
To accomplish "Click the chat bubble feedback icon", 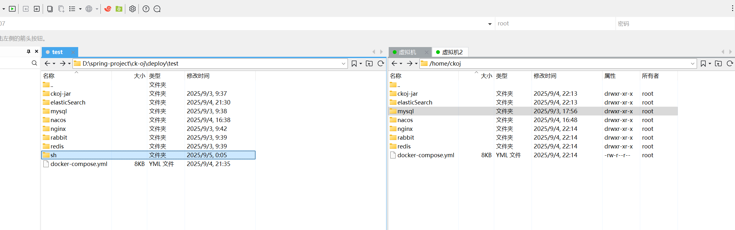I will [x=157, y=9].
